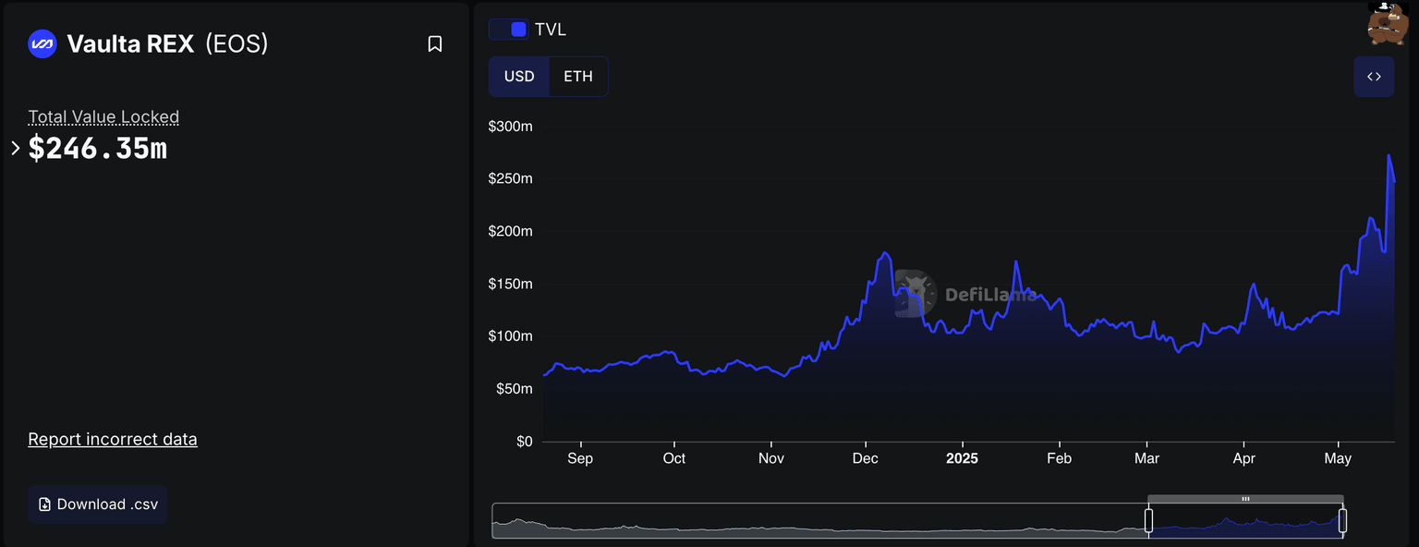Switch chart denomination to USD
This screenshot has width=1419, height=547.
click(x=519, y=77)
